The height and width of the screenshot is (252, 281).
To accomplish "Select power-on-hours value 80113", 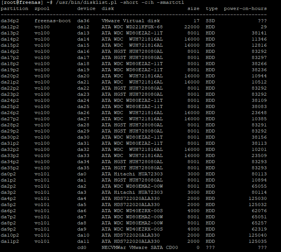I will [x=259, y=174].
